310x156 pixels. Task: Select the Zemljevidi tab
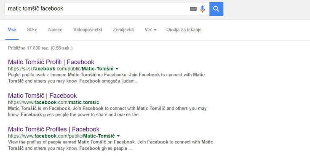[x=123, y=30]
